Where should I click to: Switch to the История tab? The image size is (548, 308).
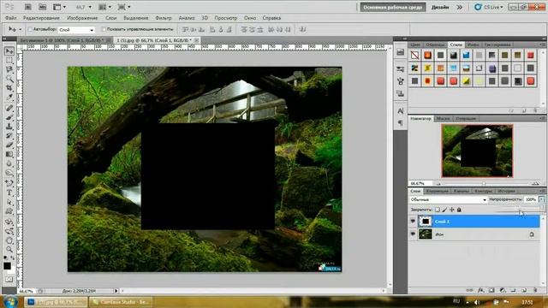(x=506, y=191)
